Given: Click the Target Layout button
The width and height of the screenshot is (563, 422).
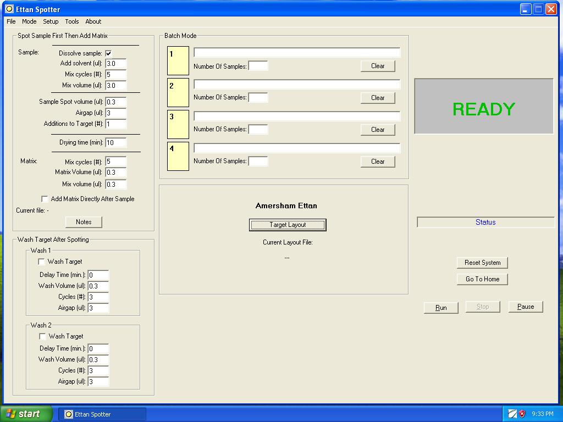Looking at the screenshot, I should 286,225.
